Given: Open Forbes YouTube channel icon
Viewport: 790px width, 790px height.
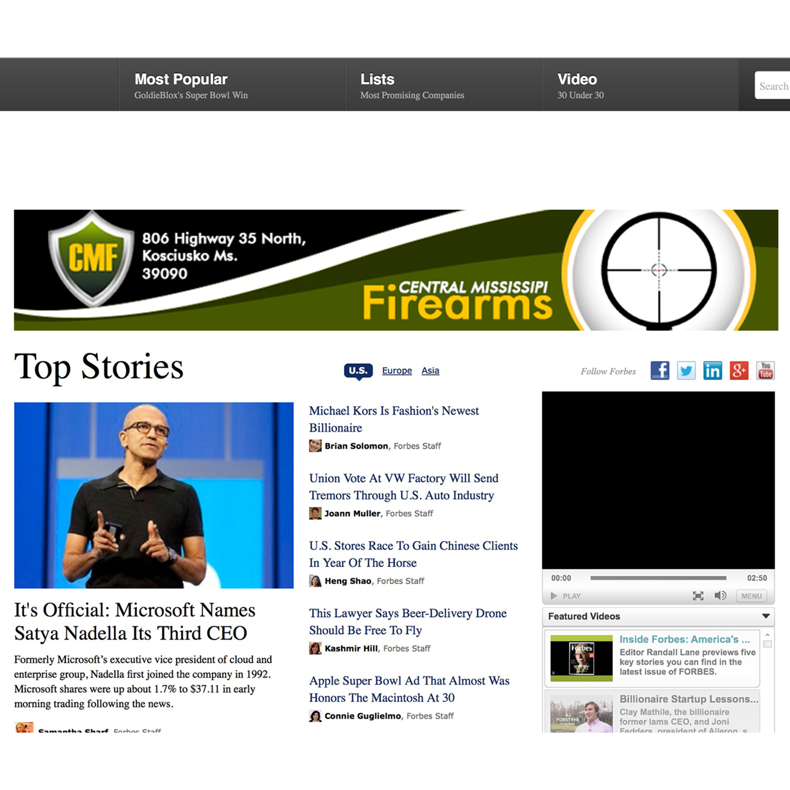Looking at the screenshot, I should click(x=765, y=371).
